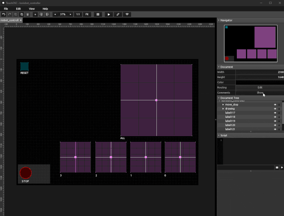Click the document Width value field
284x216 pixels.
pyautogui.click(x=260, y=72)
